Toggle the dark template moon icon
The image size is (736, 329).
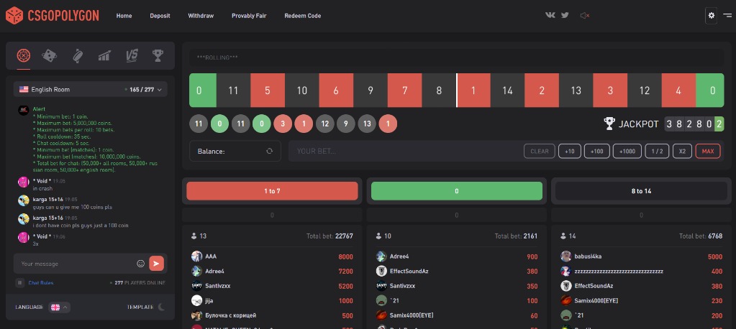tap(161, 307)
